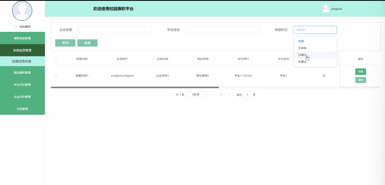This screenshot has height=185, width=385.
Task: Click the home icon beside 后台首页
Action: tap(16, 27)
